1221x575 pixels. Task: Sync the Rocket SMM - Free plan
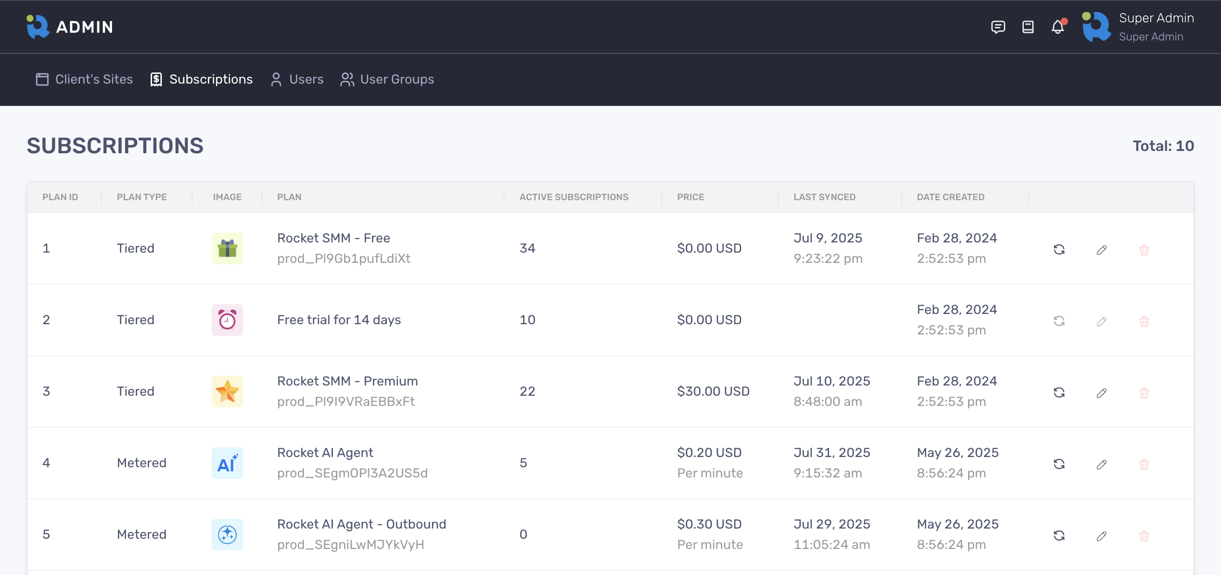point(1059,249)
